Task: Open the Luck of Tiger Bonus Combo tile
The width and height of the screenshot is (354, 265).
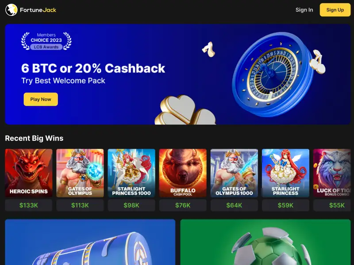Action: 332,173
